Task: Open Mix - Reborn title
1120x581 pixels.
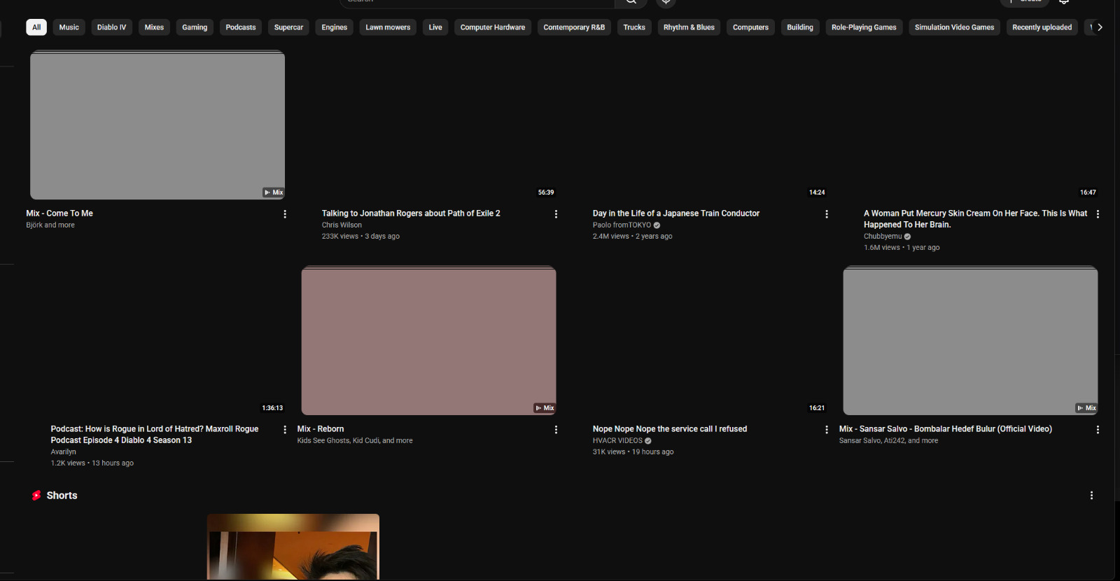Action: coord(321,429)
